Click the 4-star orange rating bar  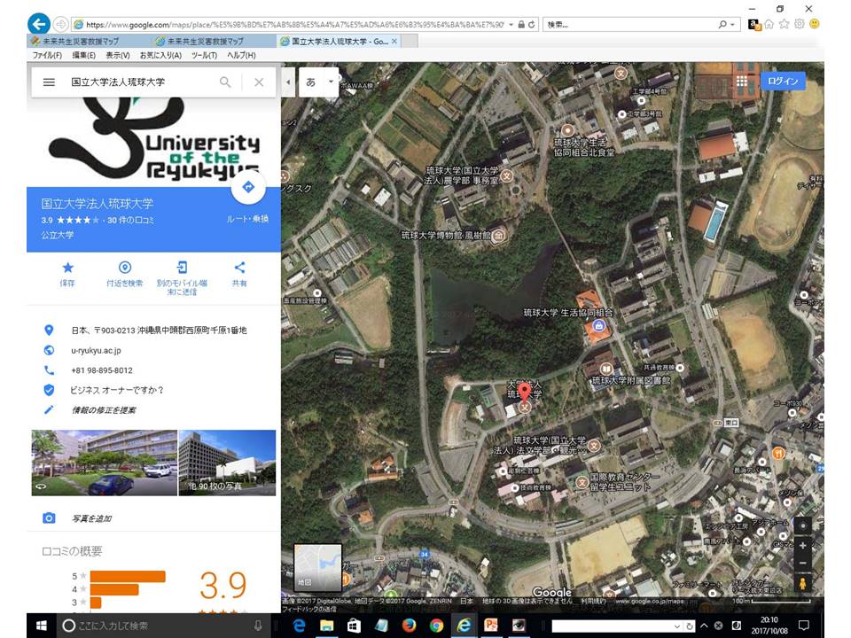pyautogui.click(x=114, y=589)
